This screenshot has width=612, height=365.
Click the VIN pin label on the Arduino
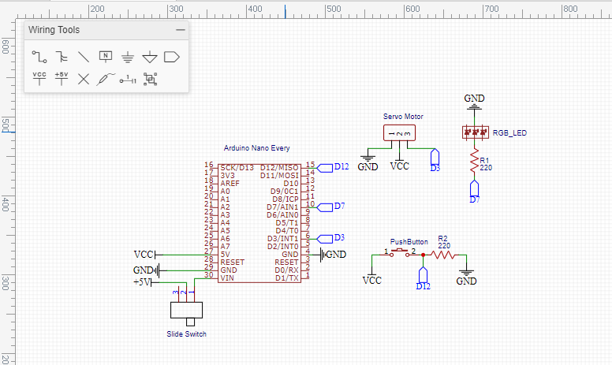[x=227, y=278]
